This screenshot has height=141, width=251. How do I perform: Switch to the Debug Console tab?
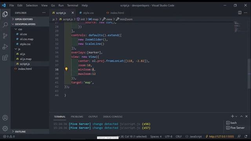113,117
